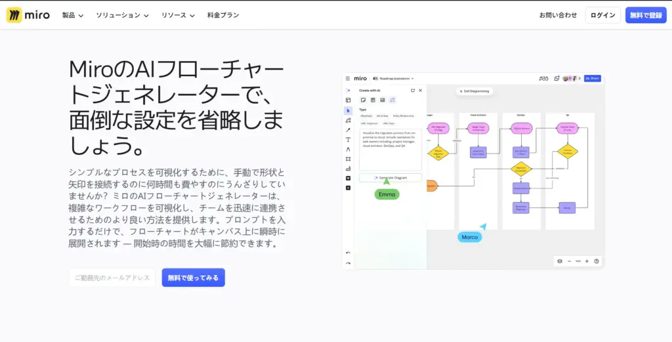Click the miro wordmark inside the board preview
672x342 pixels.
point(360,78)
